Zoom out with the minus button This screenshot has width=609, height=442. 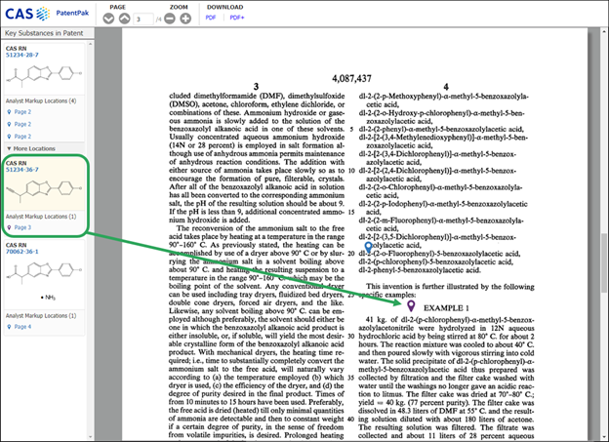tap(170, 19)
